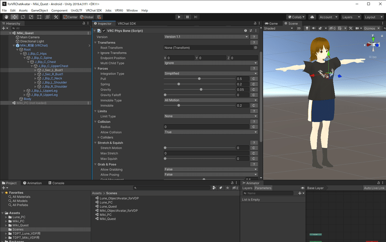Toggle Animator layer visibility eye icon
Image resolution: width=386 pixels, height=242 pixels.
303,188
